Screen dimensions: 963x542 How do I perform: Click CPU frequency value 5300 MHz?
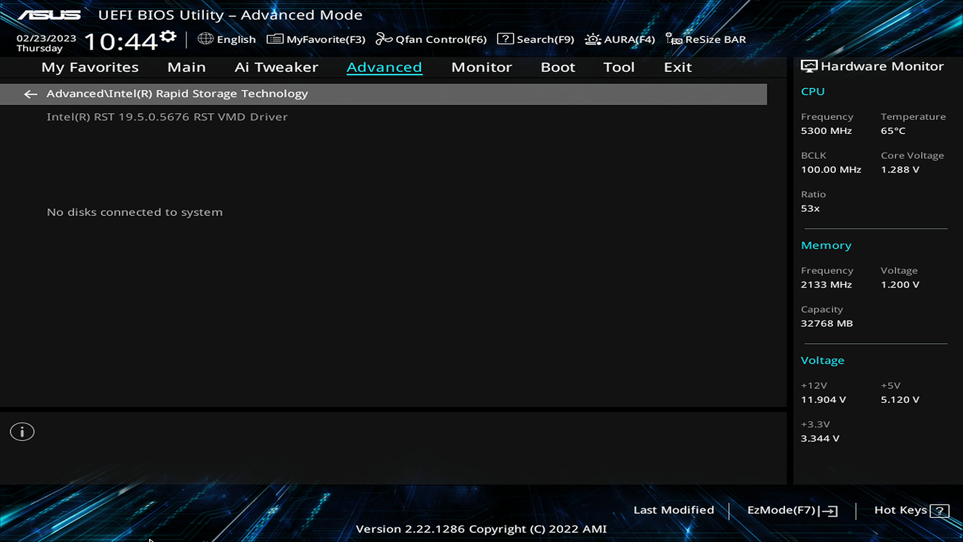click(x=826, y=131)
